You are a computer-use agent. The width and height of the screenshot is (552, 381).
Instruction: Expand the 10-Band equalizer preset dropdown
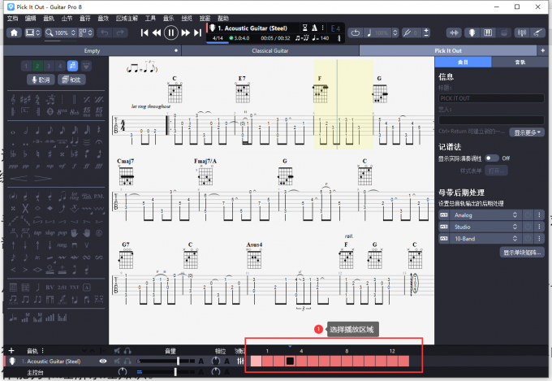pos(516,239)
